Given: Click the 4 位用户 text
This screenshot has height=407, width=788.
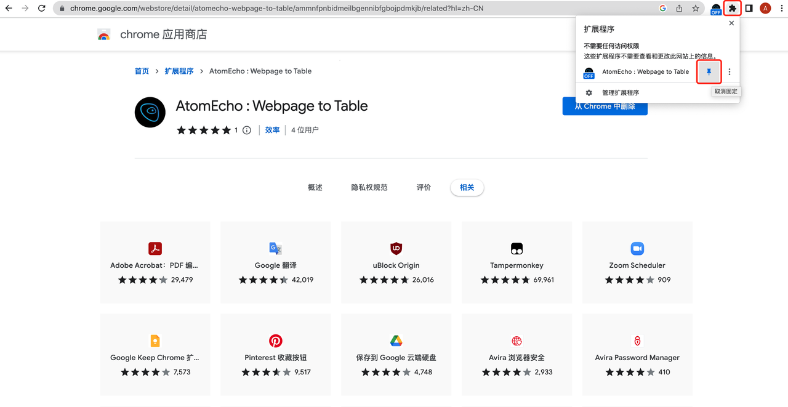Looking at the screenshot, I should (x=305, y=130).
